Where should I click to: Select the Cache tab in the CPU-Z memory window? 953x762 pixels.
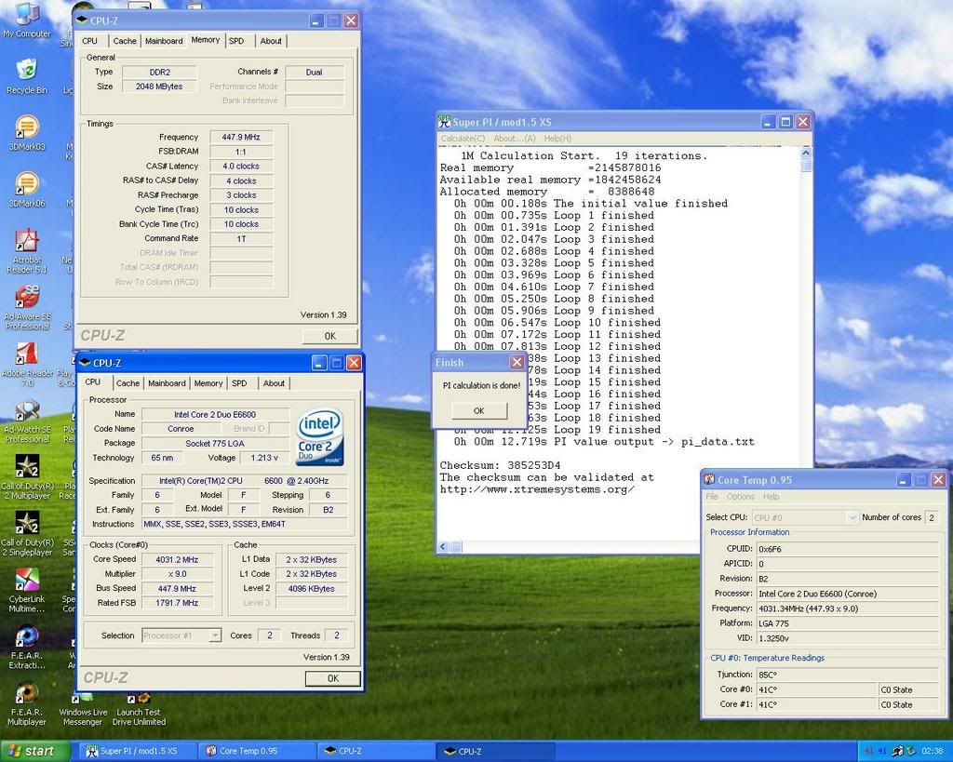pyautogui.click(x=125, y=41)
